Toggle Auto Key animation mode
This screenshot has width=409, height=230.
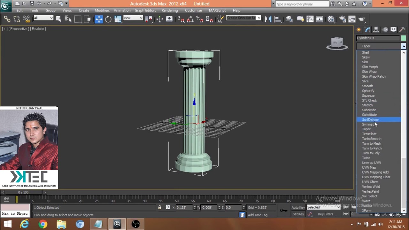tap(298, 207)
